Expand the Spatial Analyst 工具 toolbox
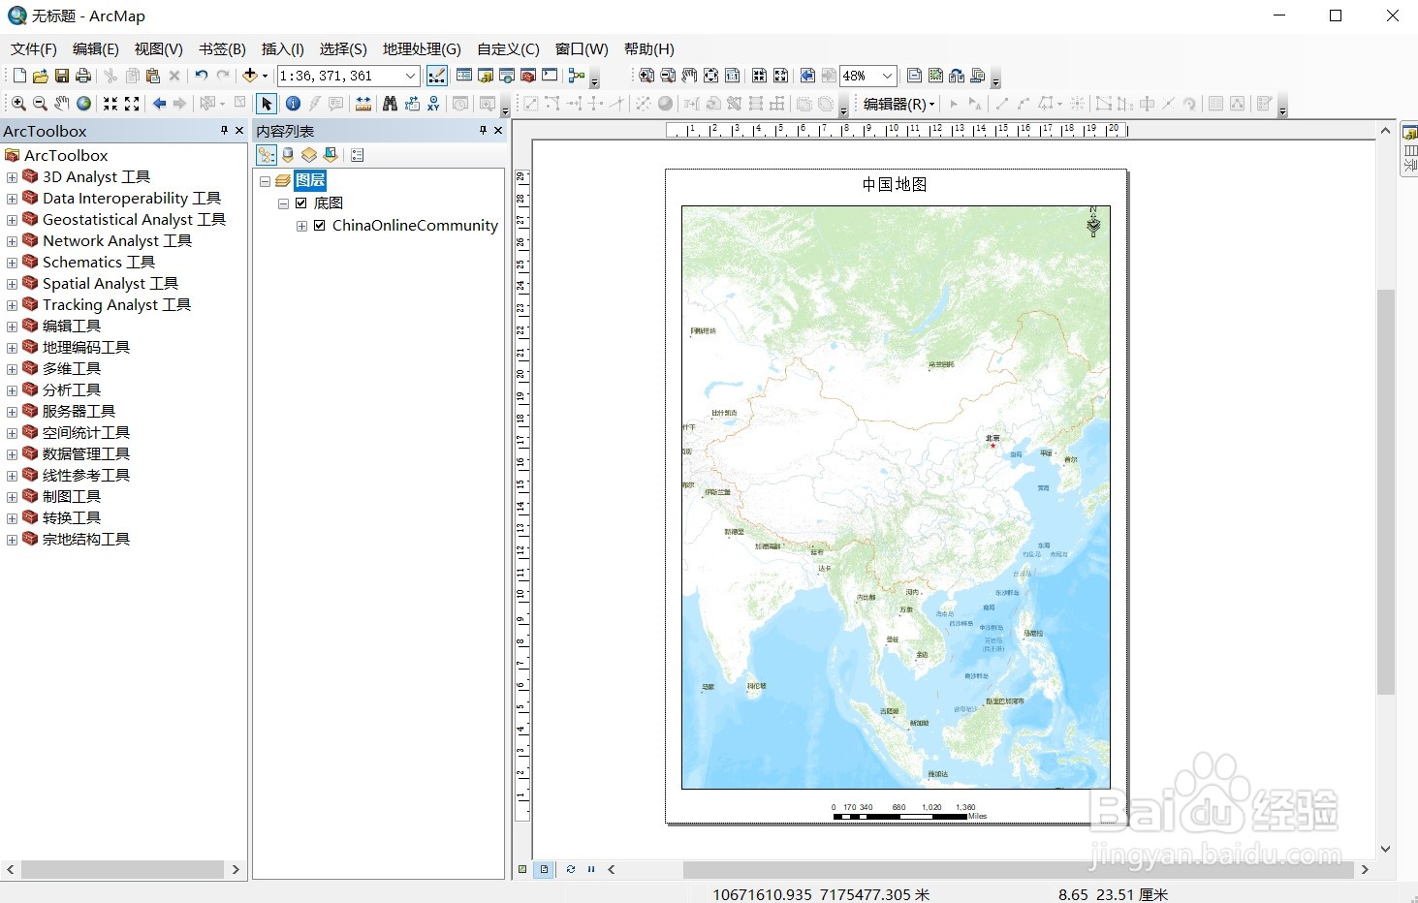The image size is (1418, 903). click(12, 284)
